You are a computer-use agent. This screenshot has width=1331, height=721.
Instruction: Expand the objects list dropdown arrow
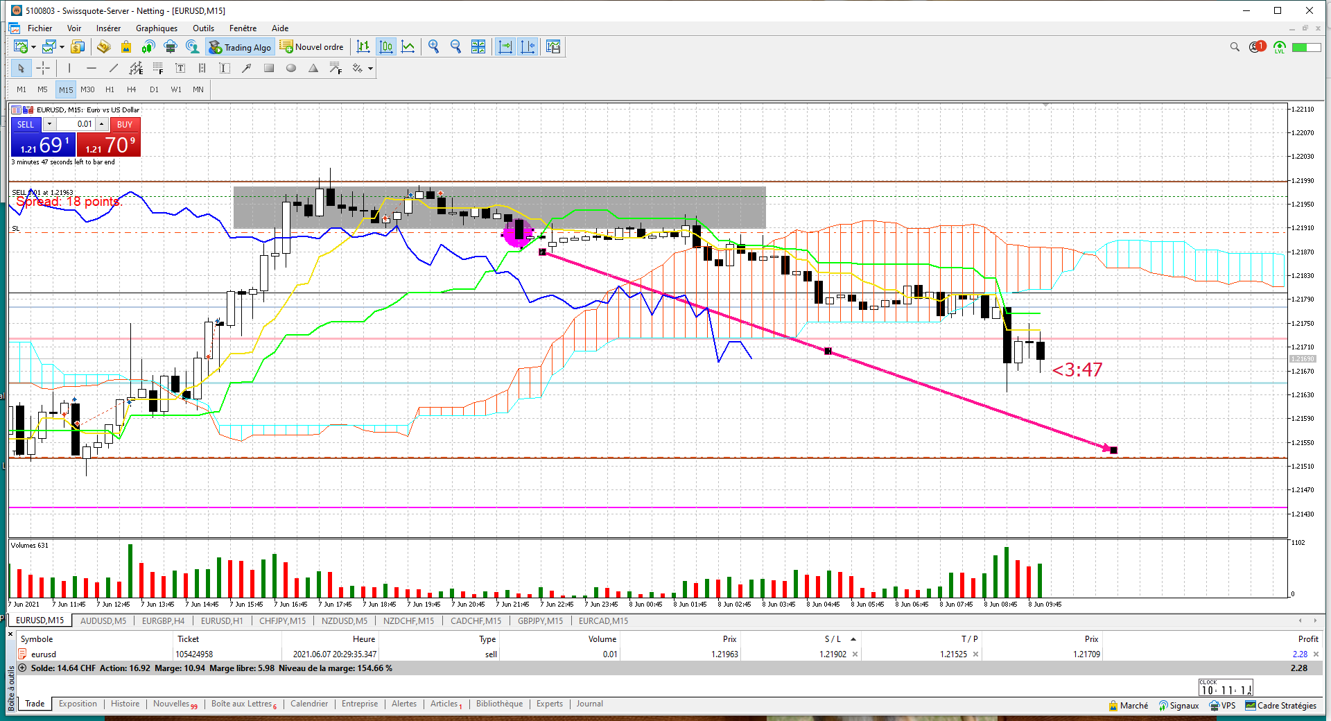[x=371, y=69]
